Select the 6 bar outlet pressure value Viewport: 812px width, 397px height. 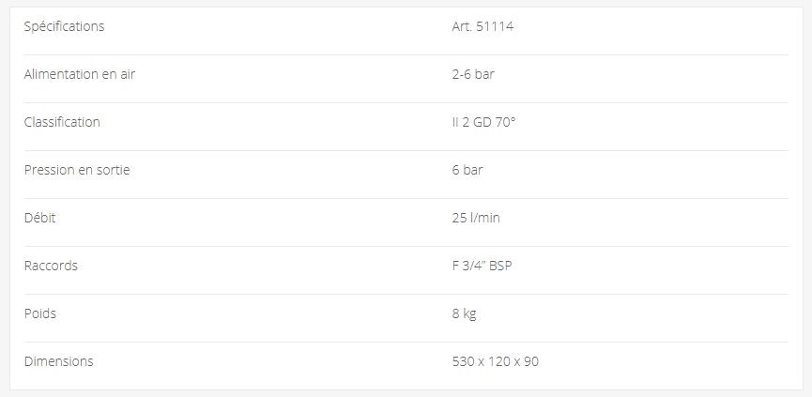pyautogui.click(x=467, y=170)
